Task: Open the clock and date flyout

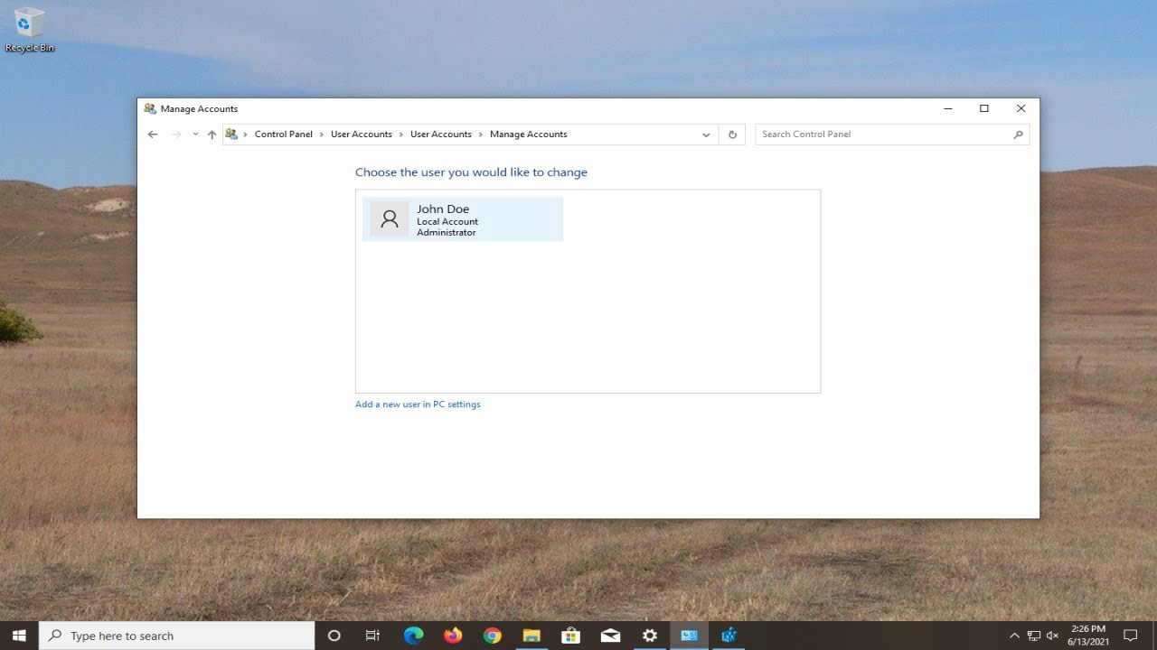Action: (1088, 636)
